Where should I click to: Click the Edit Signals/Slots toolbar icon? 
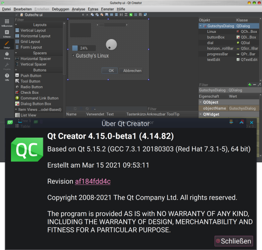[x=97, y=15]
